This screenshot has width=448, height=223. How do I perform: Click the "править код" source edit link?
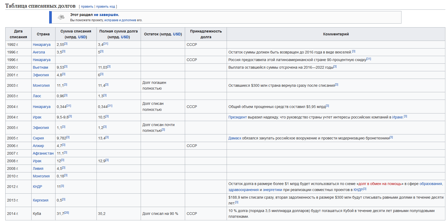tap(105, 7)
